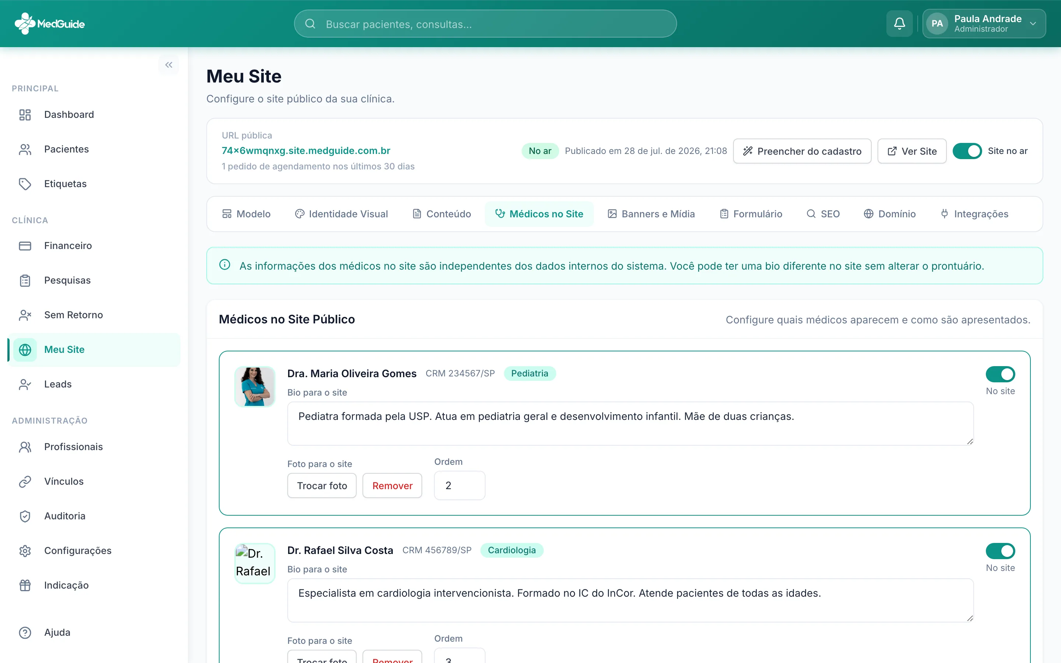The image size is (1061, 663).
Task: Click the Ordem field showing 2
Action: pyautogui.click(x=459, y=485)
